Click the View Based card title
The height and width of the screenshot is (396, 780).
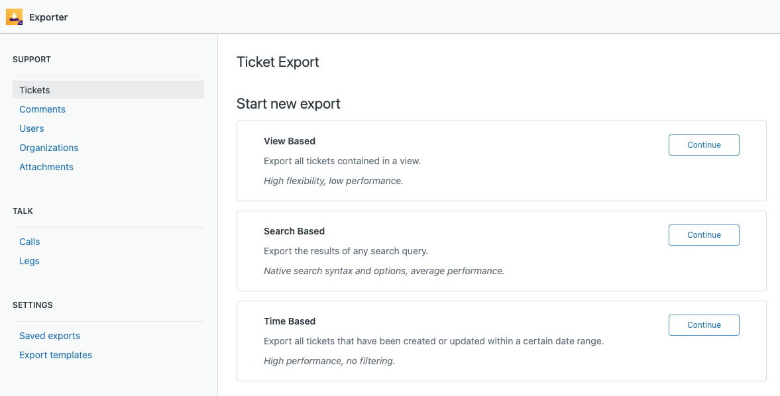[x=290, y=141]
